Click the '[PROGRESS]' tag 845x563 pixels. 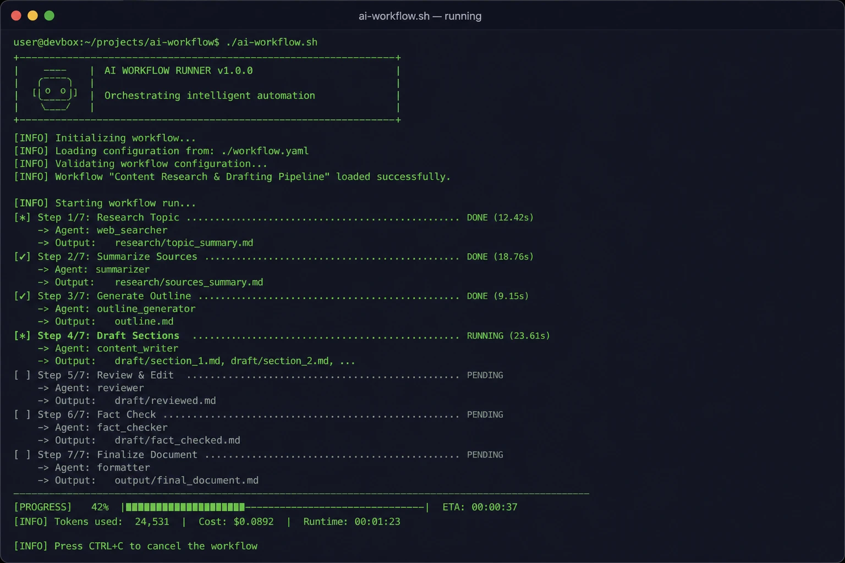(42, 507)
